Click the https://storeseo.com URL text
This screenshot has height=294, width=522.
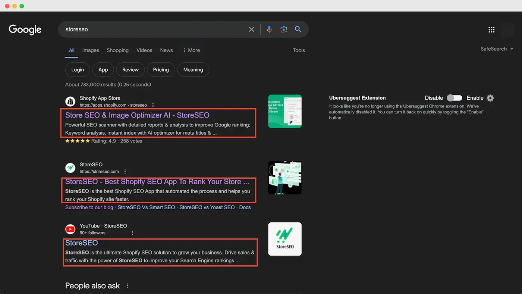[99, 172]
